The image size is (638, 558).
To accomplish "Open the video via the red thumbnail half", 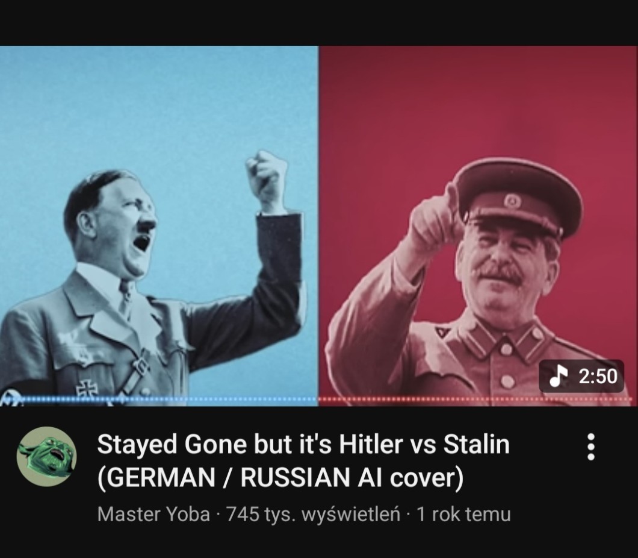I will 478,226.
